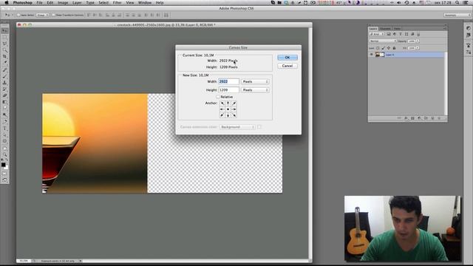Click the background color swatch
The width and height of the screenshot is (473, 266).
pyautogui.click(x=7, y=168)
